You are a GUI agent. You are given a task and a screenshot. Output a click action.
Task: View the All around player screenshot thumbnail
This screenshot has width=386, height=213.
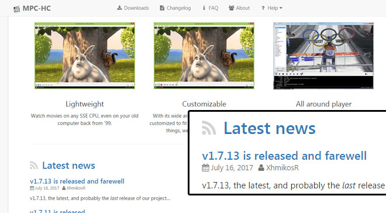[323, 56]
